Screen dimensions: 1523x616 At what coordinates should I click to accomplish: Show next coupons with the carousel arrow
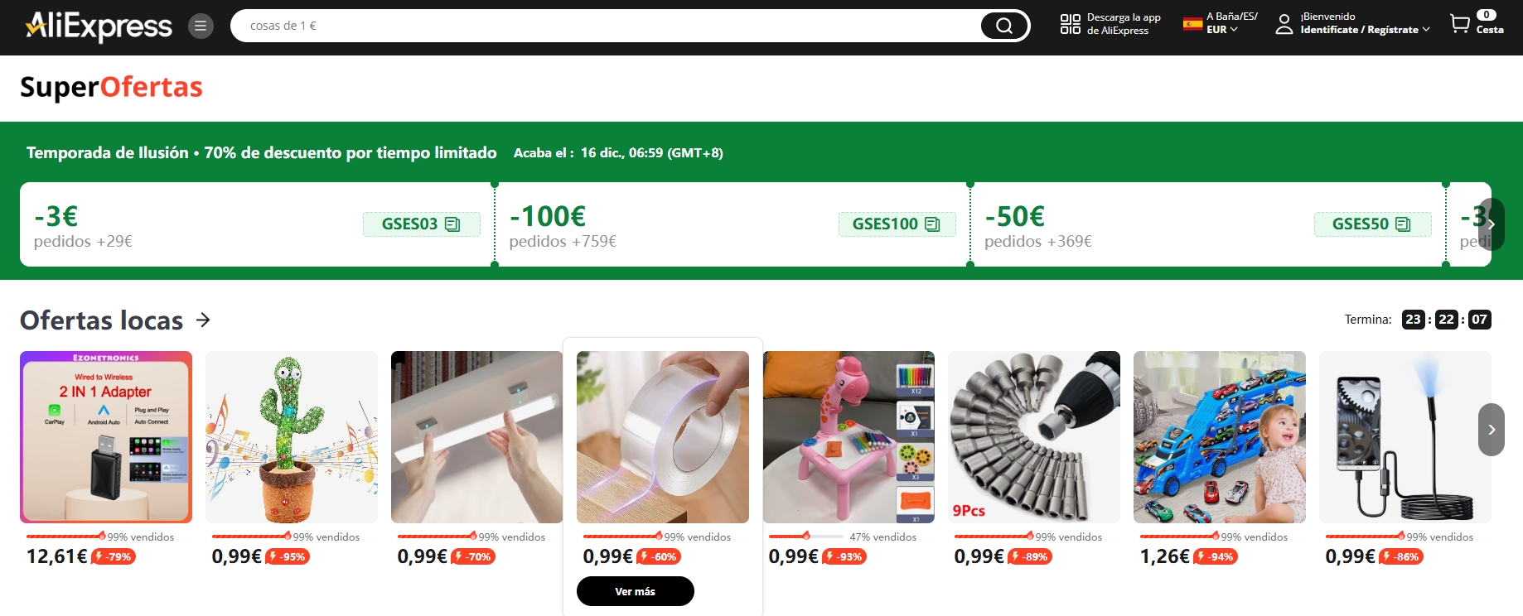[1492, 224]
